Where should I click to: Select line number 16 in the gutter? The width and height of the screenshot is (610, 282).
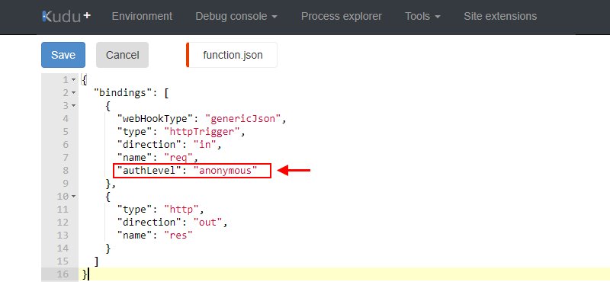[63, 274]
